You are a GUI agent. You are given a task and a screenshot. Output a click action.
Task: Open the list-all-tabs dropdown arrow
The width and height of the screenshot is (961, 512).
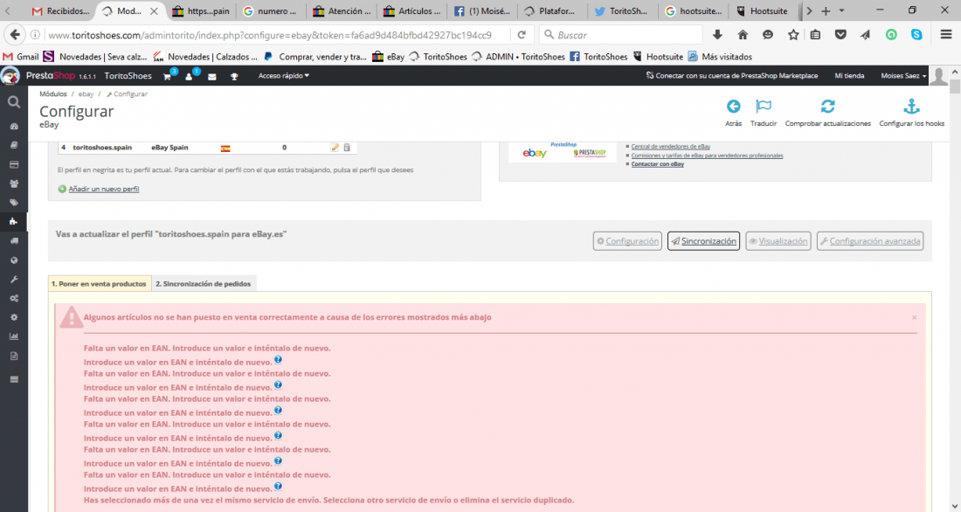point(841,11)
